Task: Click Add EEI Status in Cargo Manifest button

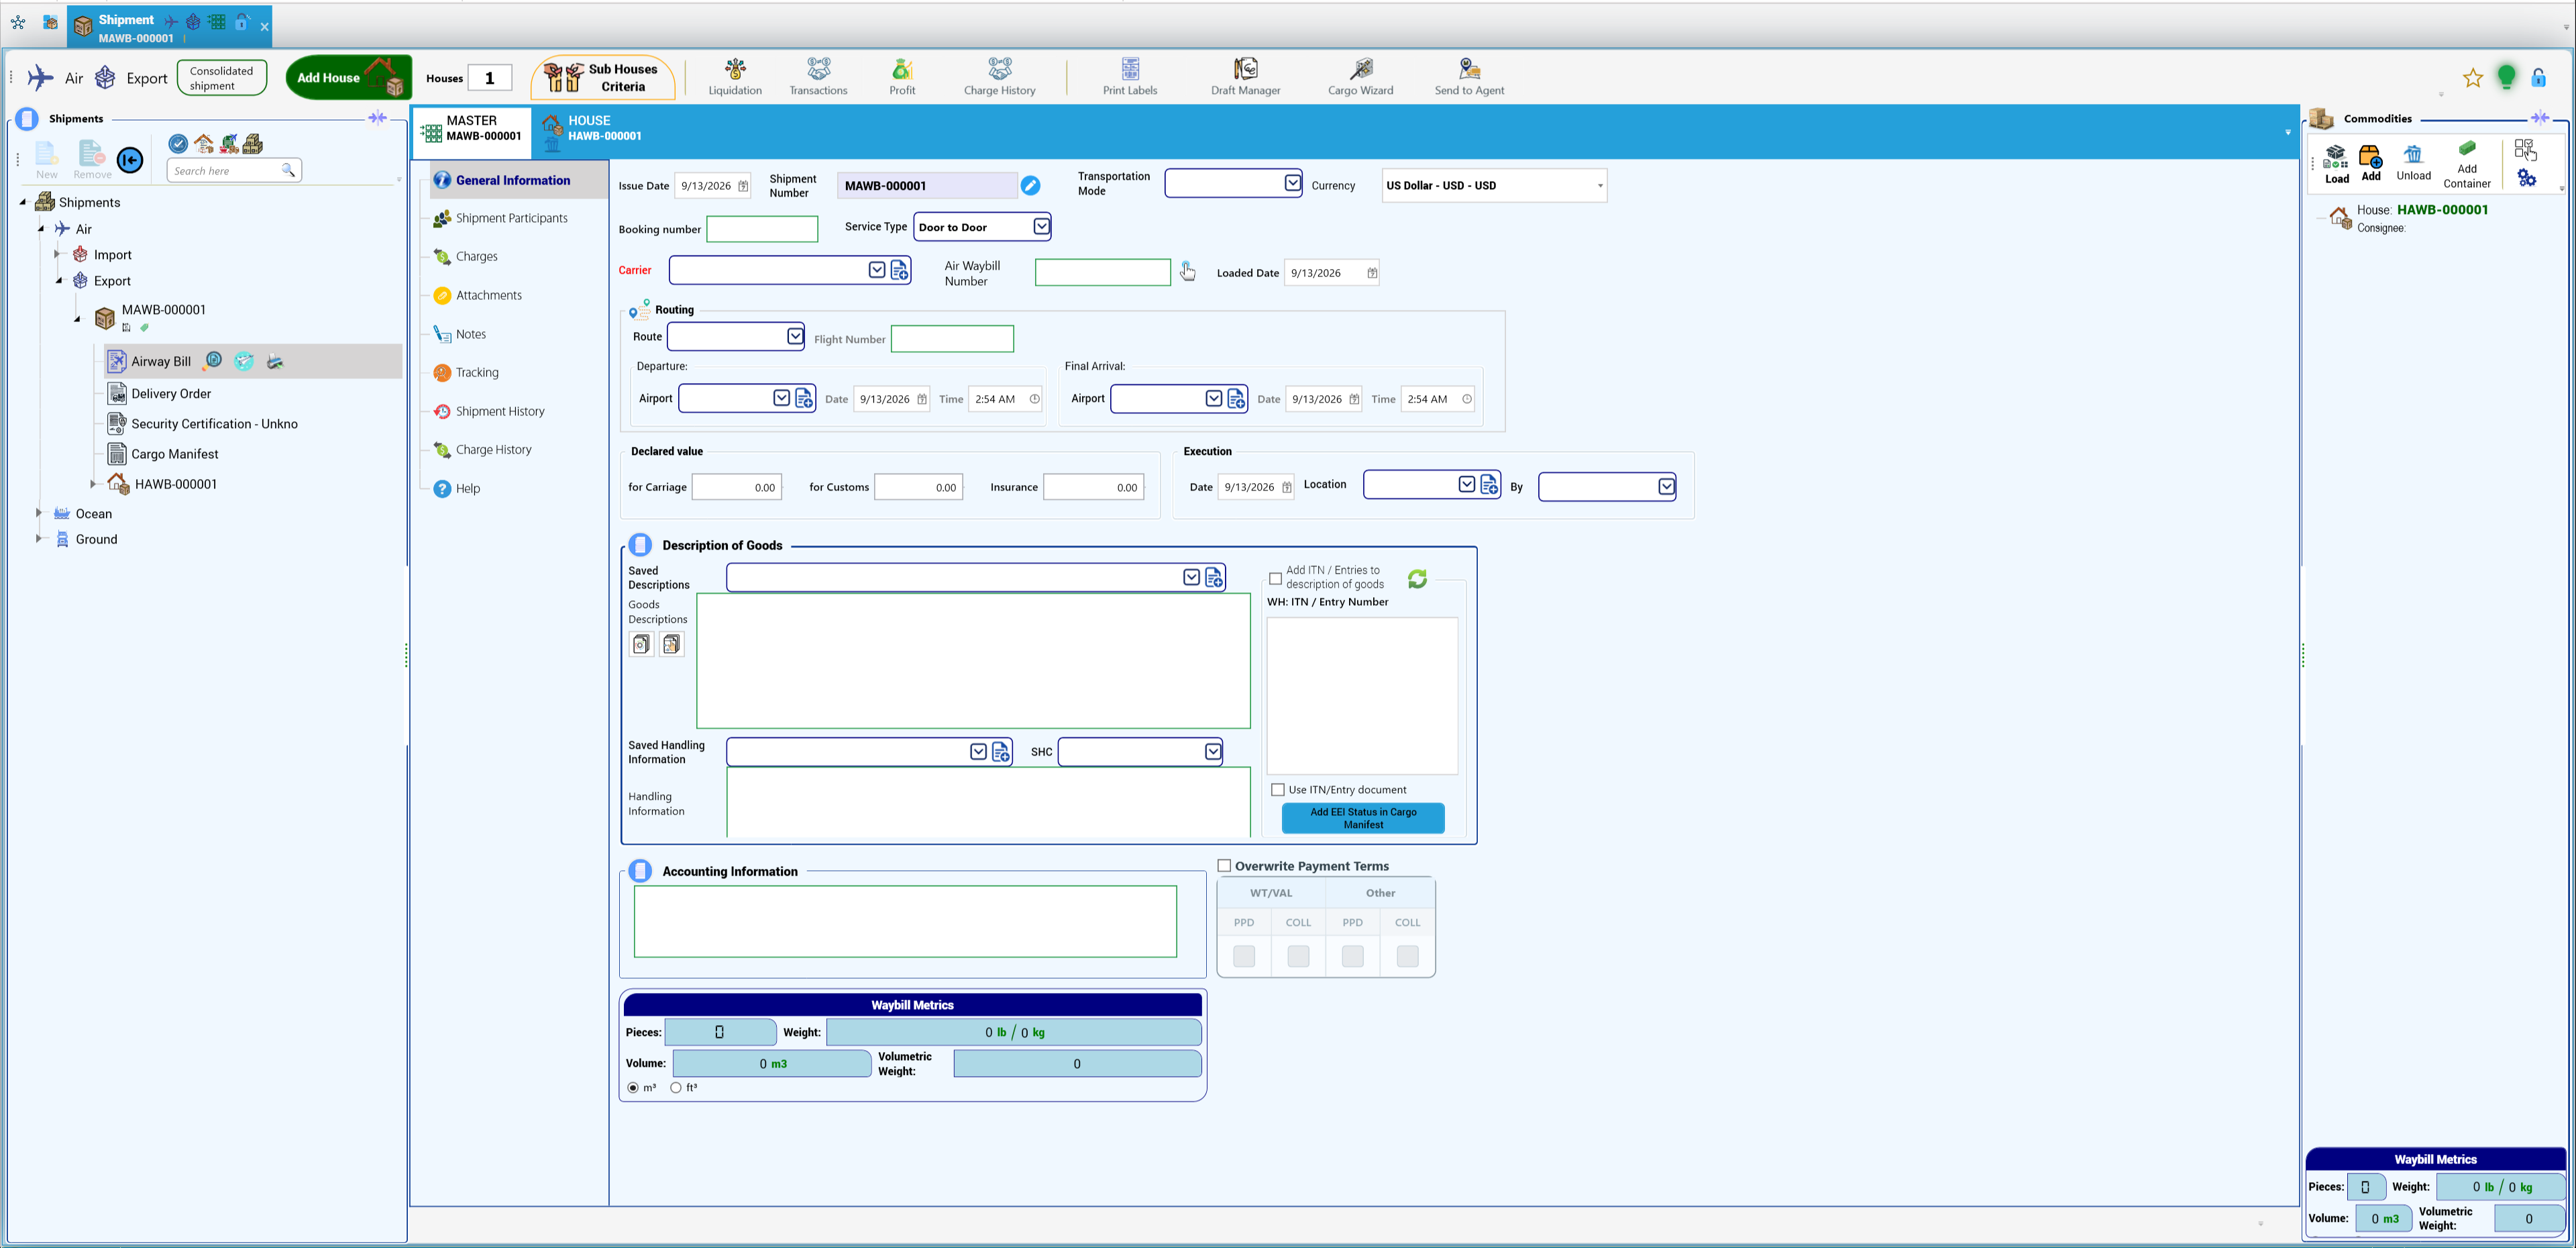Action: [1363, 818]
